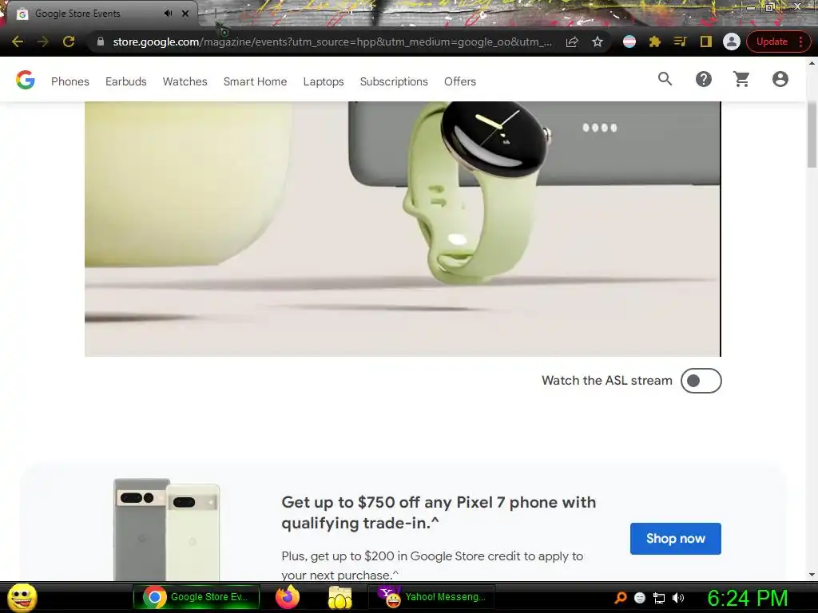Open the smiley Start button
Image resolution: width=818 pixels, height=613 pixels.
pyautogui.click(x=22, y=597)
